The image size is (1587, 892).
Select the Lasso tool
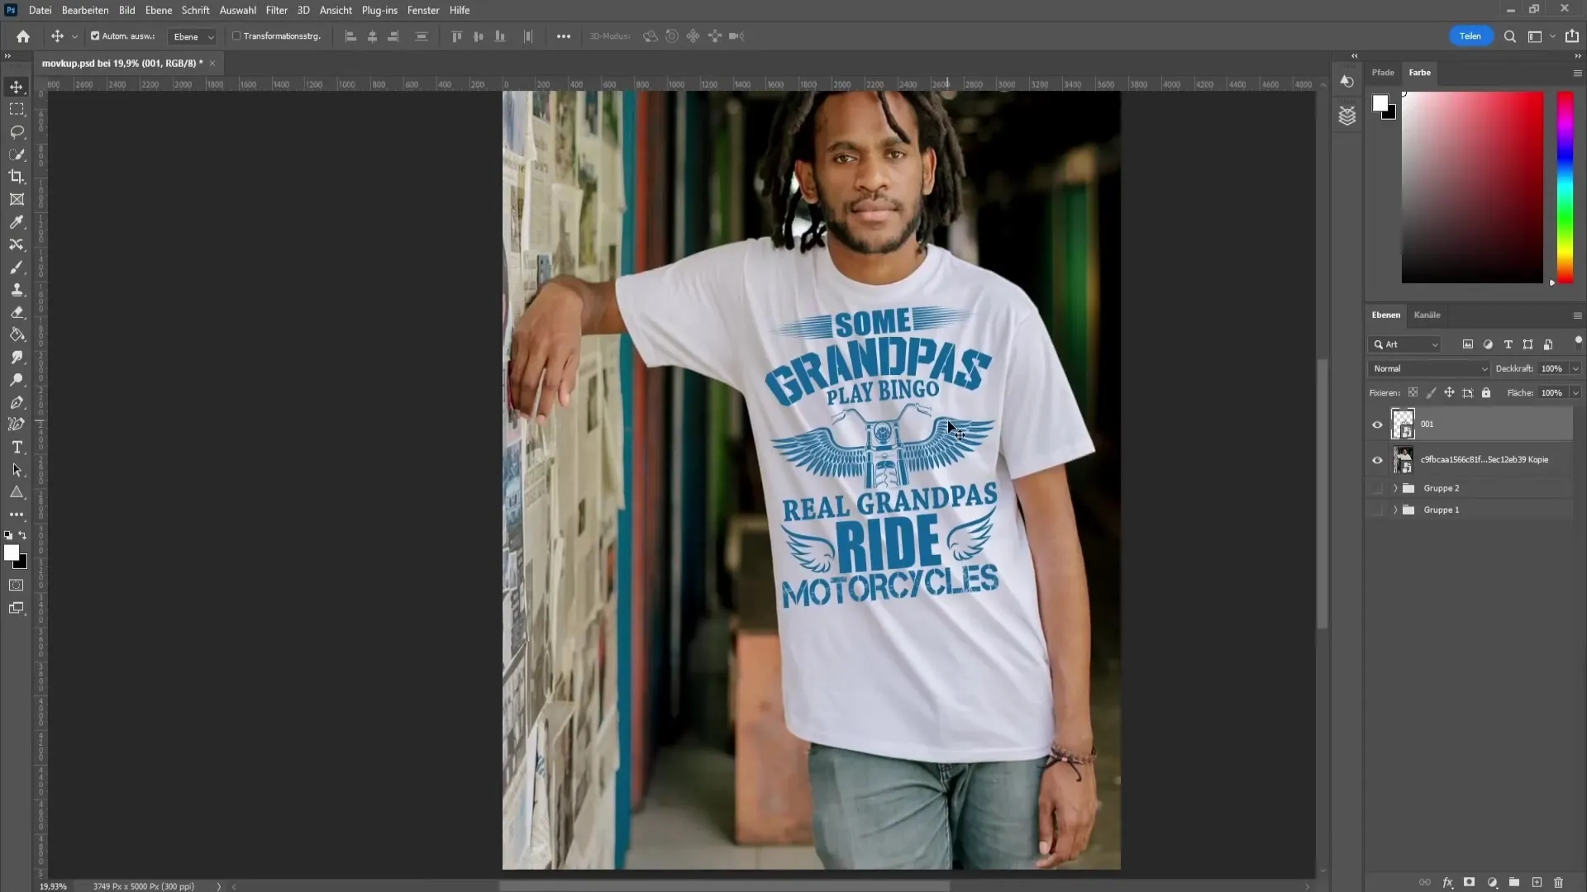(x=17, y=130)
